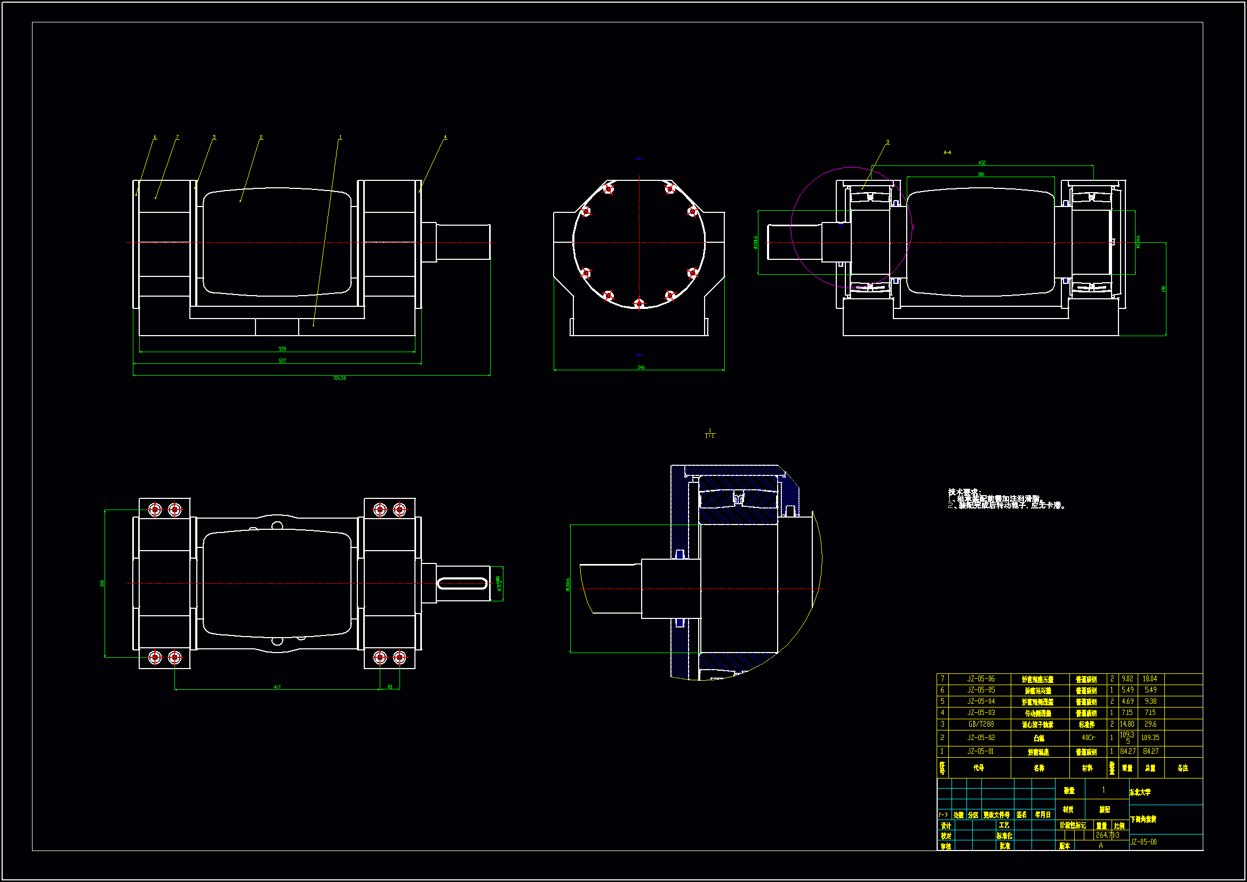Click the A-A section view title
This screenshot has width=1247, height=882.
(947, 153)
